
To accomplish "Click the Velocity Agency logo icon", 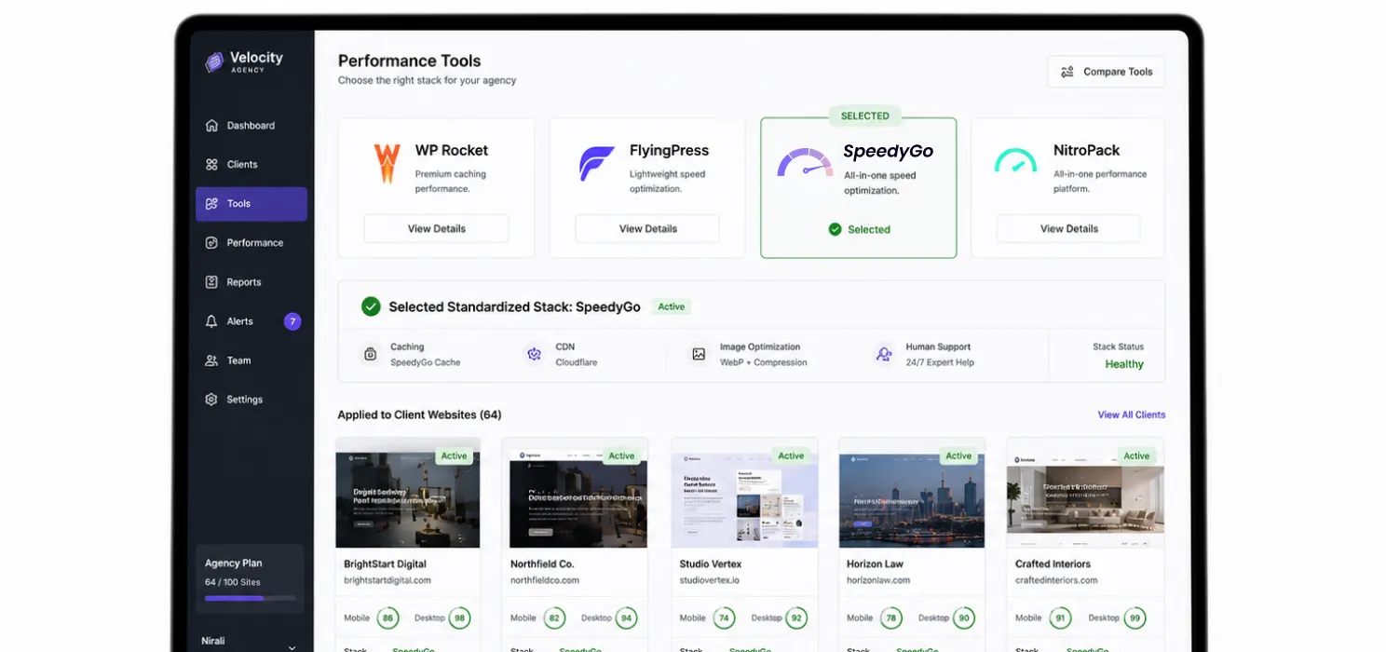I will coord(214,62).
